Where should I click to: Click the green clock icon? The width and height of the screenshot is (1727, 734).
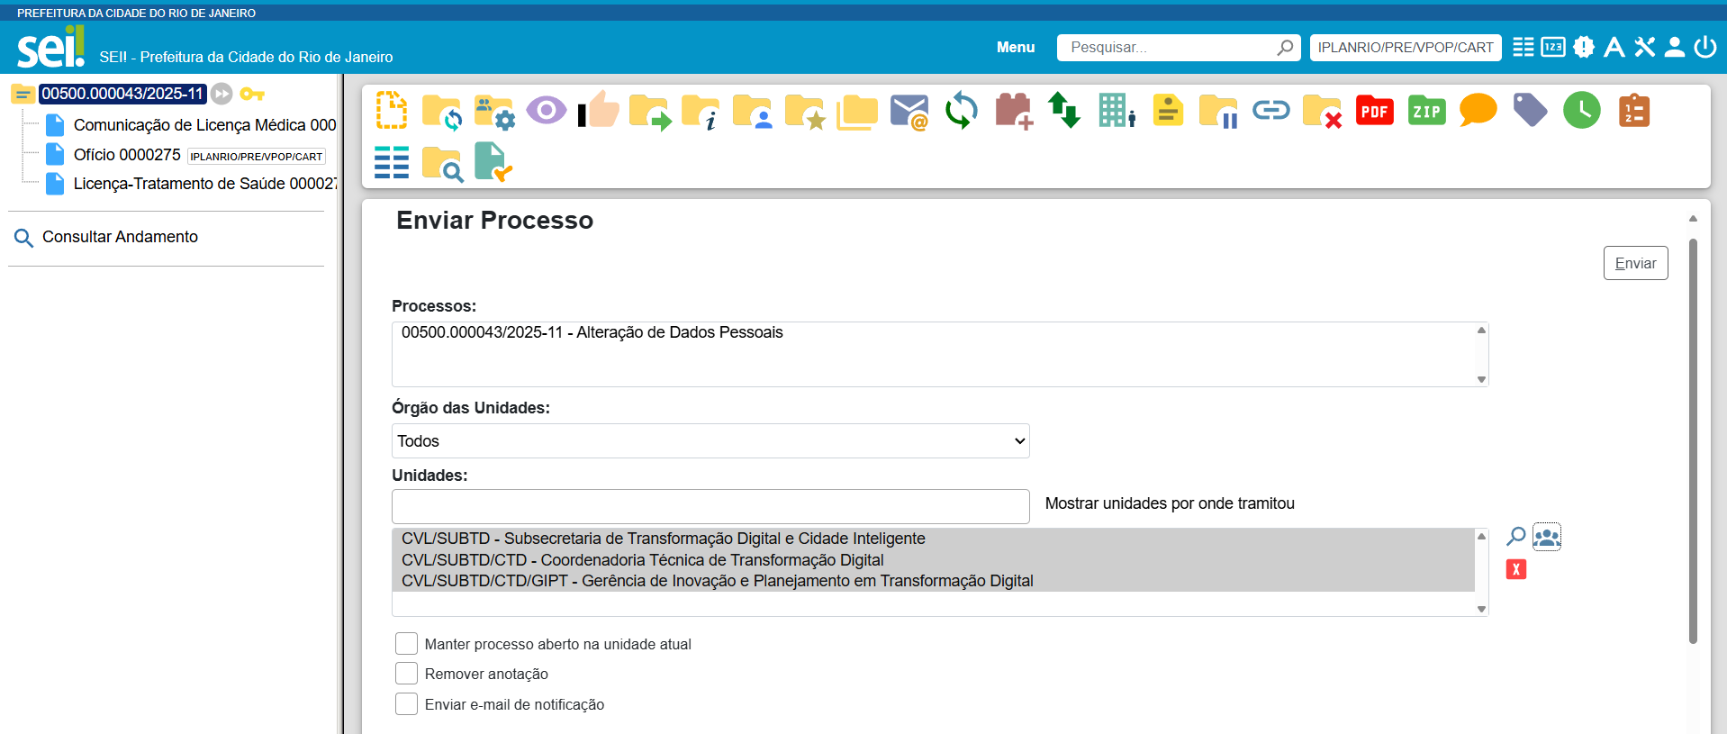point(1581,111)
